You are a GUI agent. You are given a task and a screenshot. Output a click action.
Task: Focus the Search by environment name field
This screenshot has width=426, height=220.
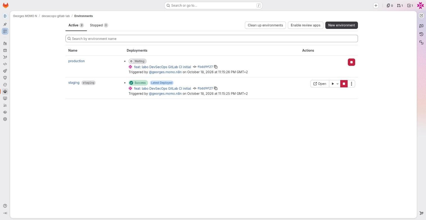coord(212,39)
